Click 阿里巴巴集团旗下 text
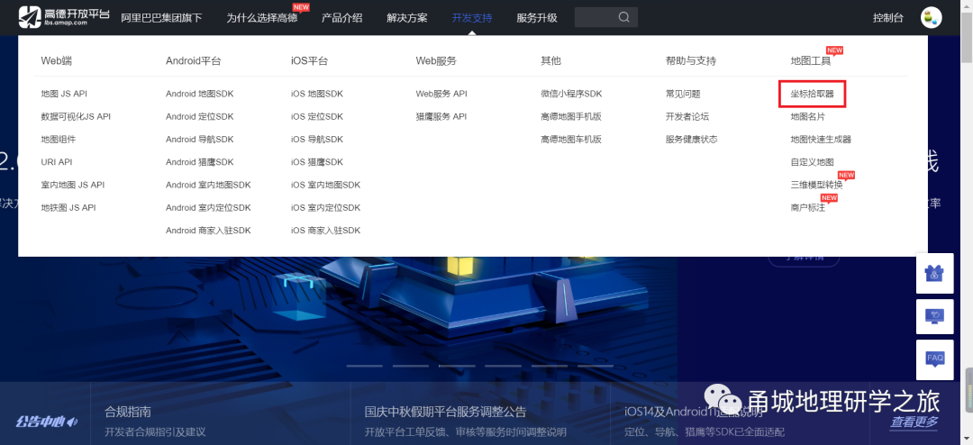Image resolution: width=973 pixels, height=445 pixels. [161, 18]
